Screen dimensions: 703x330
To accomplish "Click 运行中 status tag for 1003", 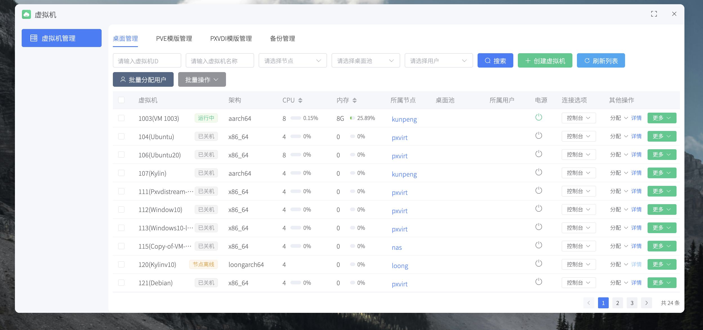I will 206,118.
